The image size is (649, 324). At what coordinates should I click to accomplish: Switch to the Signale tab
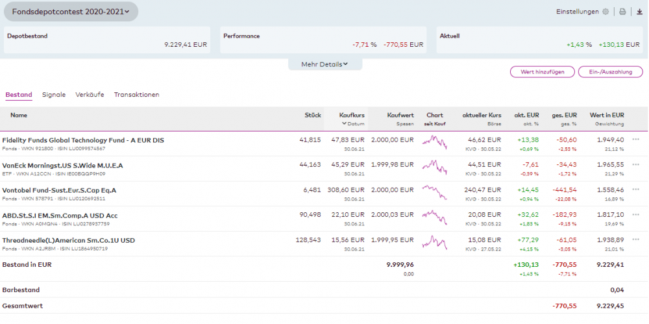pyautogui.click(x=54, y=95)
